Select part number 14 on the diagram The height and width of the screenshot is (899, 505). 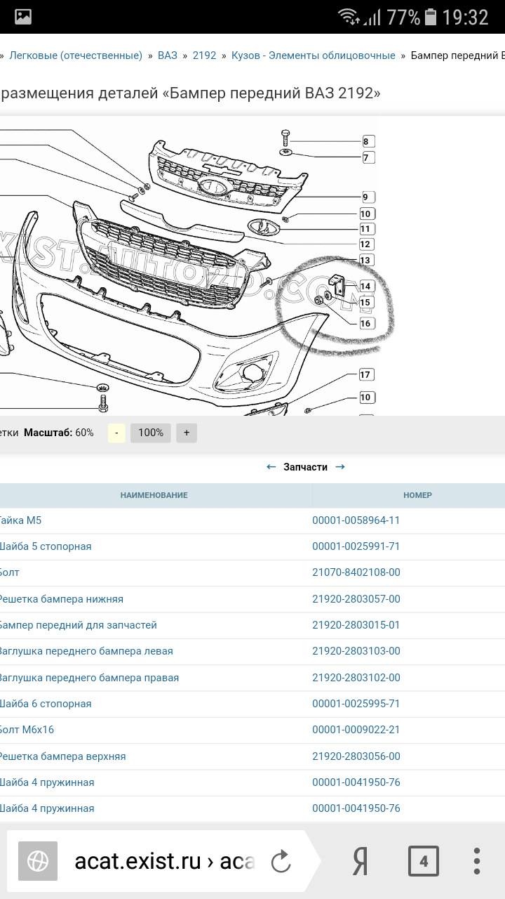point(365,287)
